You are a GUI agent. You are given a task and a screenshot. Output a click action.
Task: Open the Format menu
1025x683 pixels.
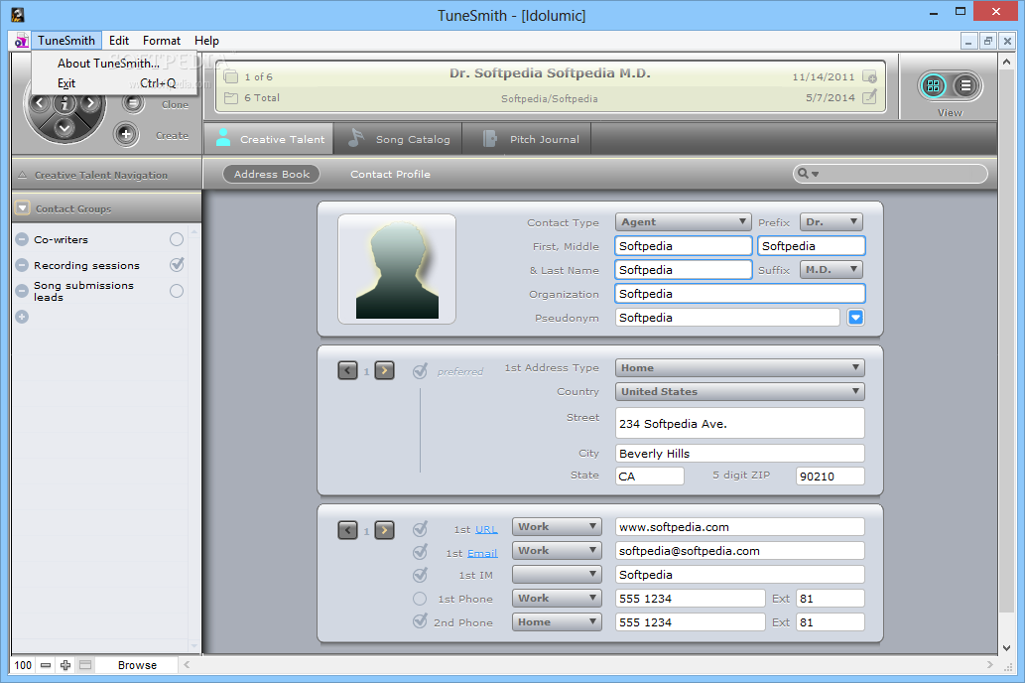[x=162, y=41]
